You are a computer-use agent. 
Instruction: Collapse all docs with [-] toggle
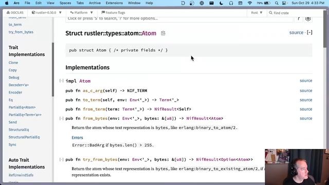pos(309,32)
